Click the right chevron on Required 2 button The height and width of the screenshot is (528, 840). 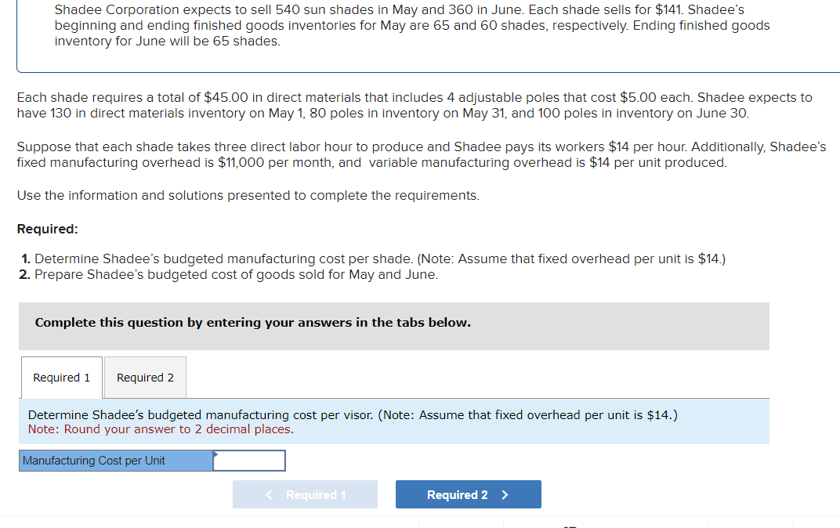505,494
